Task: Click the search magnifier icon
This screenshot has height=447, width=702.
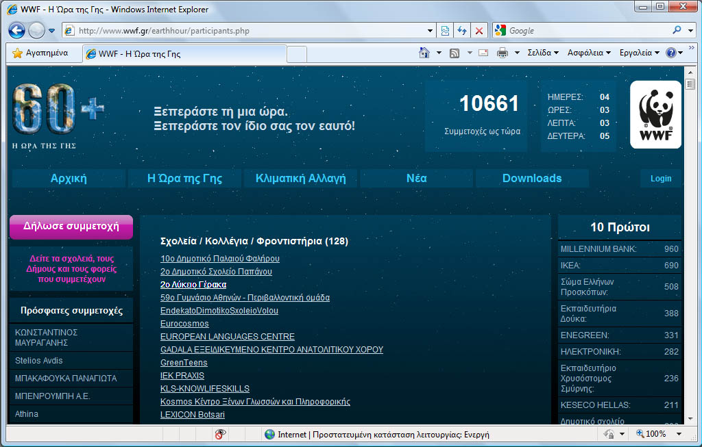Action: click(x=677, y=30)
